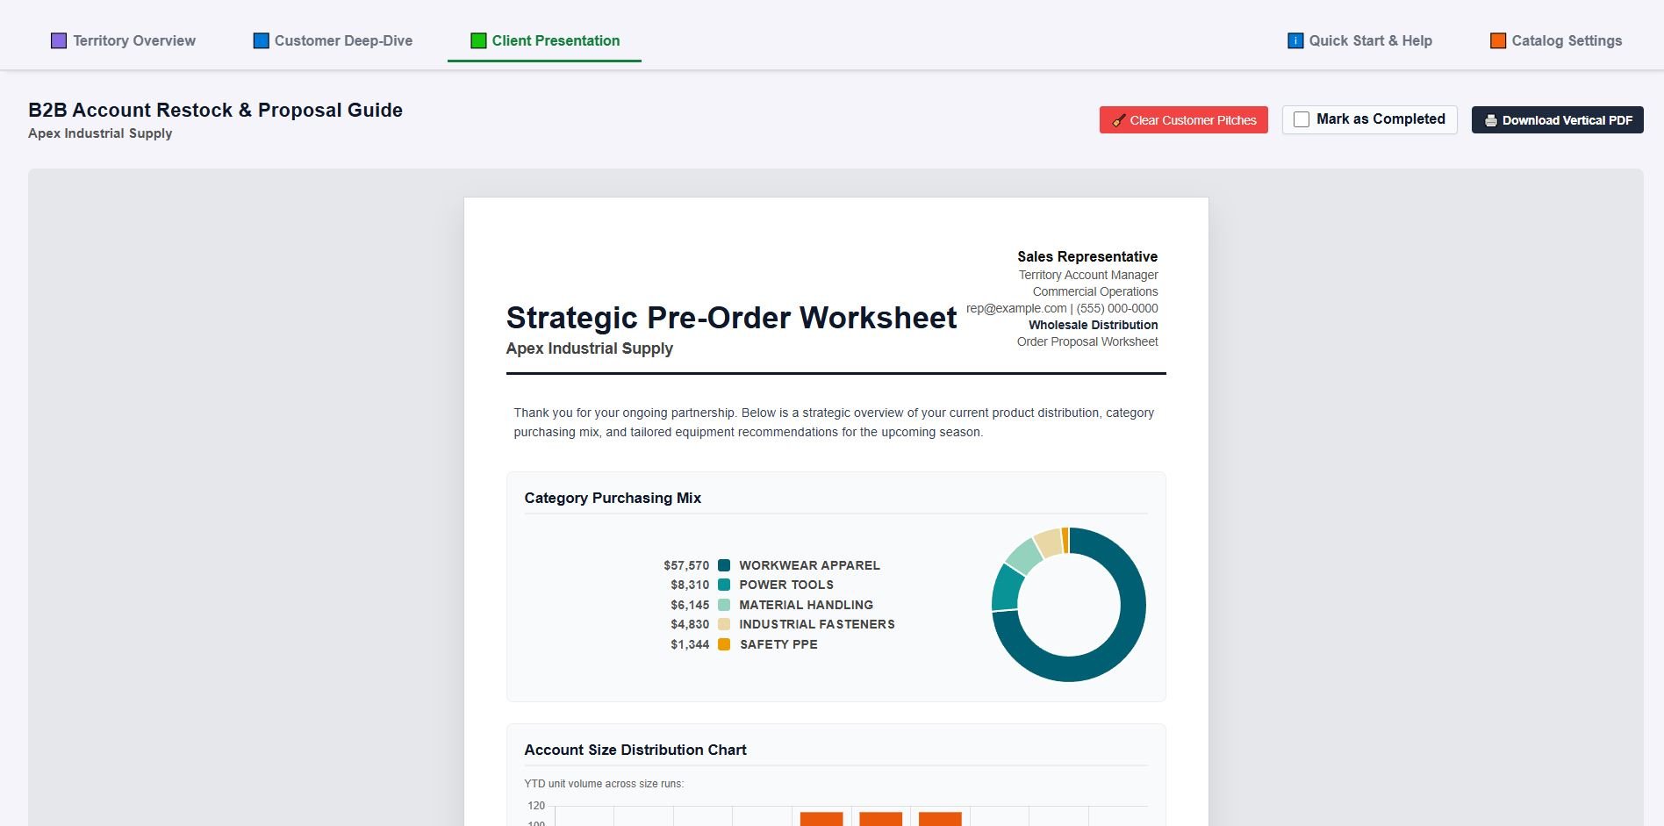This screenshot has width=1664, height=826.
Task: Go to Catalog Settings
Action: tap(1556, 40)
